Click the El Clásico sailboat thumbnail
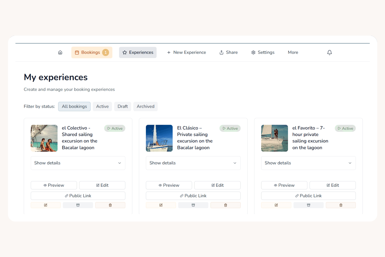The height and width of the screenshot is (257, 385). (x=159, y=138)
